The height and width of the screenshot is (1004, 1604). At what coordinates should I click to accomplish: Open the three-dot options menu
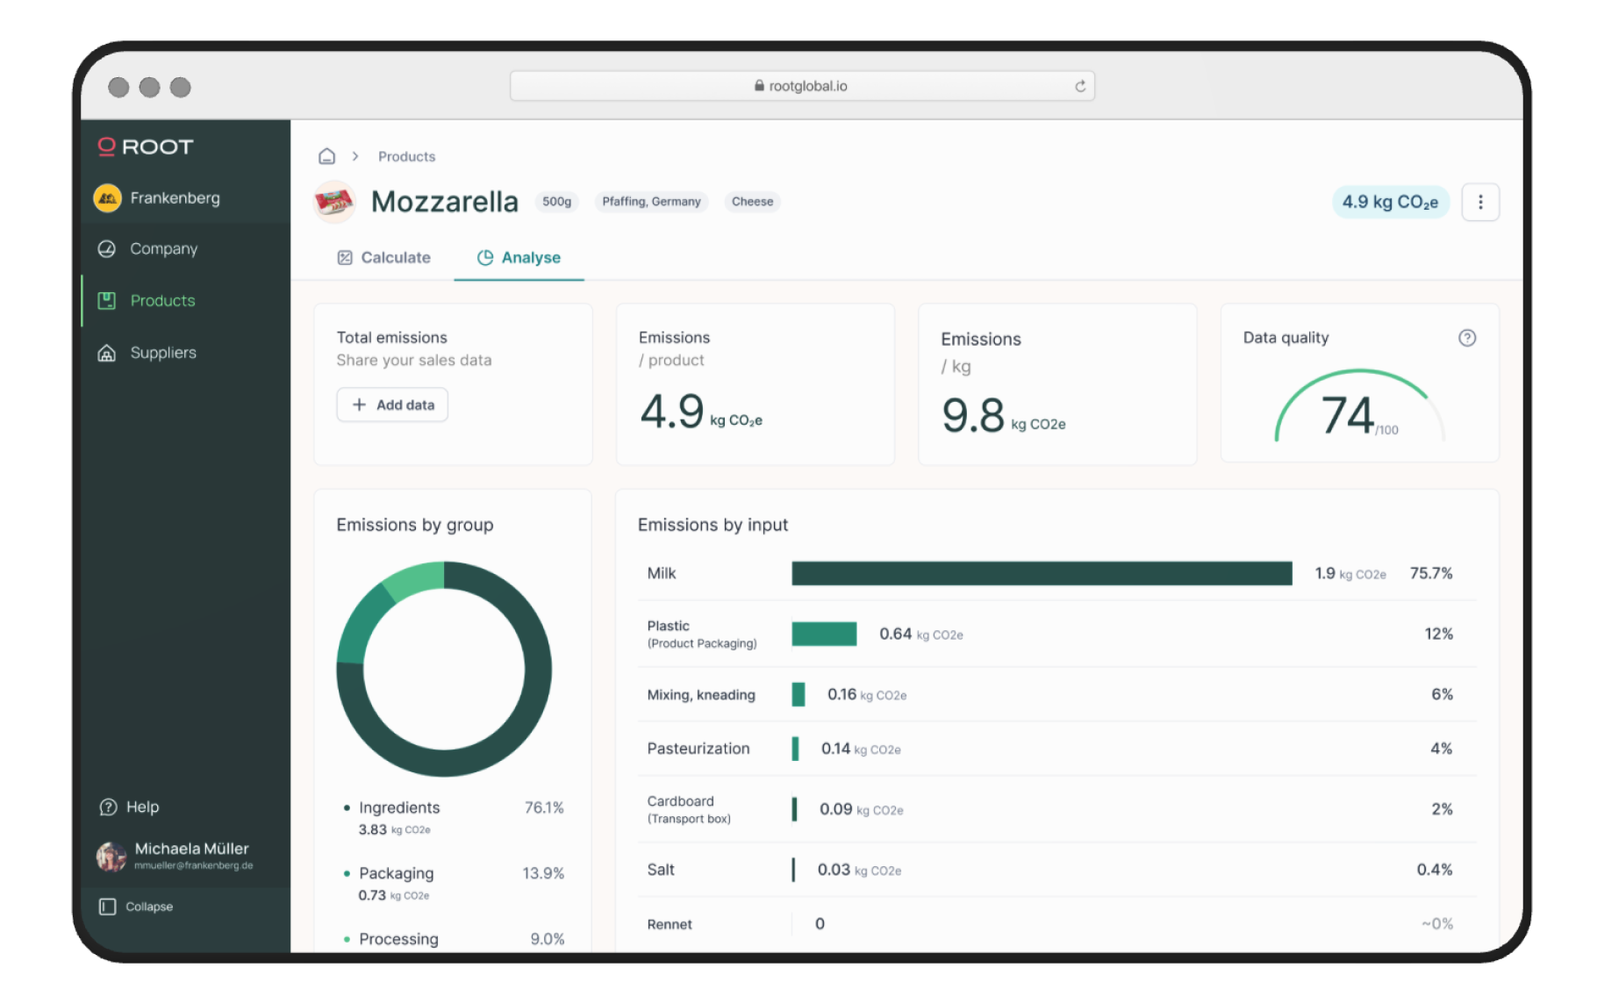(1479, 202)
